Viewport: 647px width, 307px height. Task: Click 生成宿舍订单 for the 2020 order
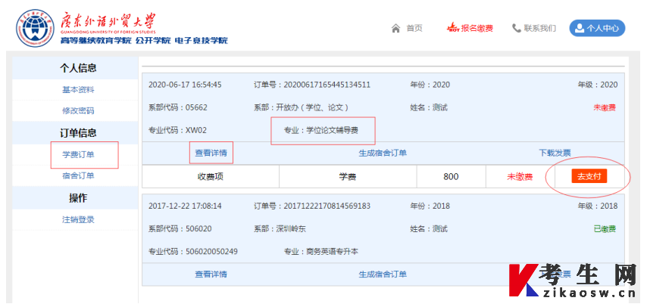383,153
